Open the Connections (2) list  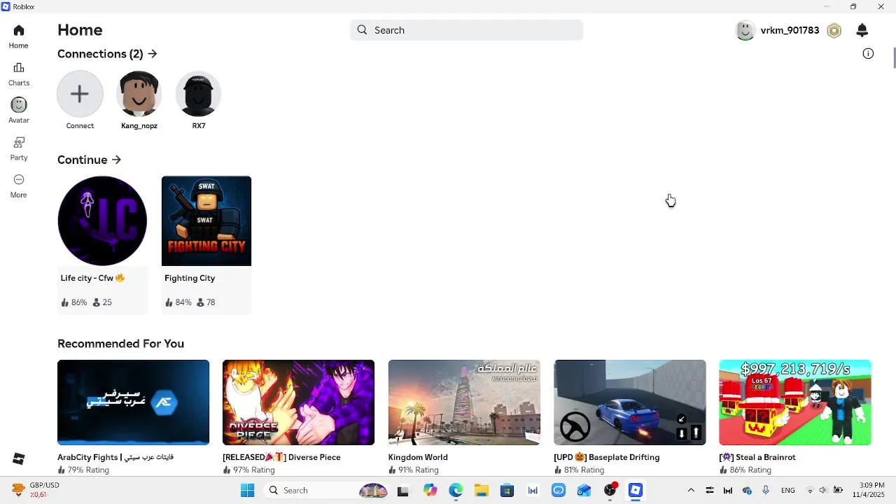[107, 54]
